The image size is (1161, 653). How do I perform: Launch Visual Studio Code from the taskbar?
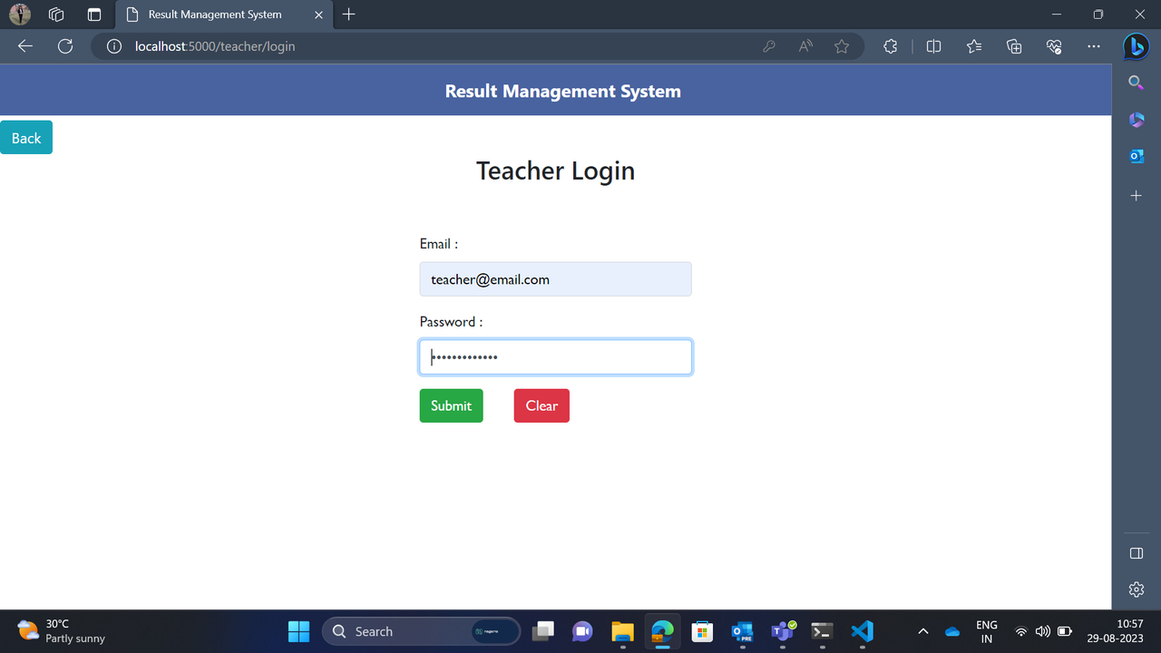click(x=861, y=630)
